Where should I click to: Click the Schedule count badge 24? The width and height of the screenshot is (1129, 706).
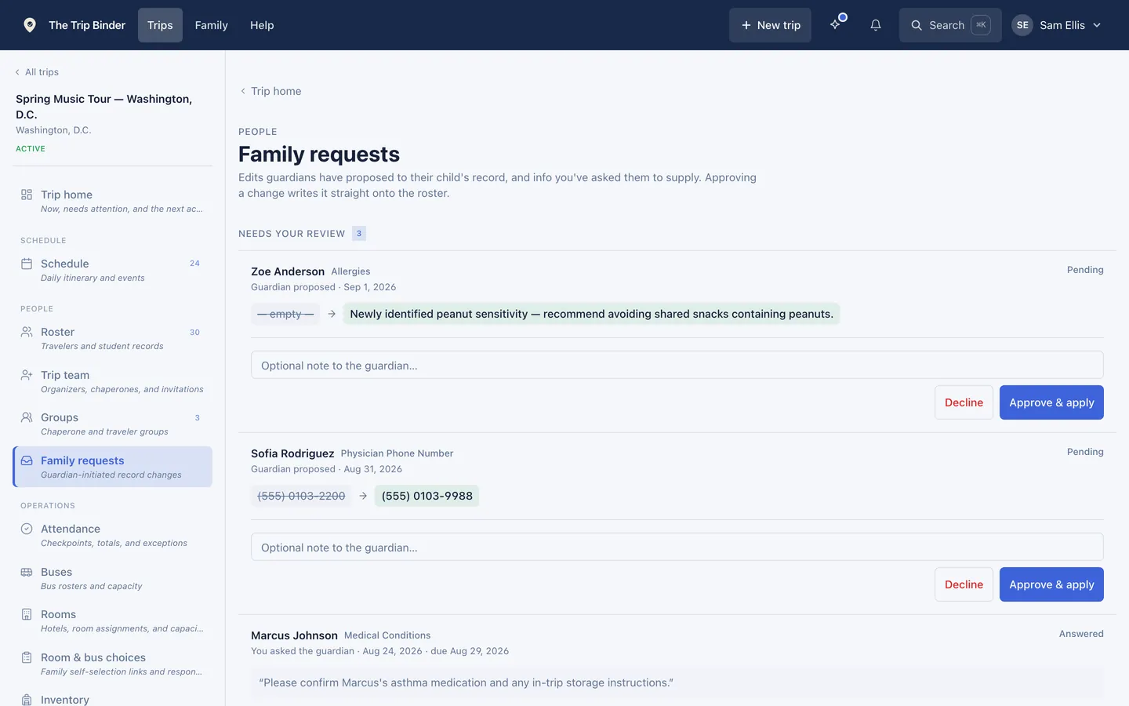point(194,264)
